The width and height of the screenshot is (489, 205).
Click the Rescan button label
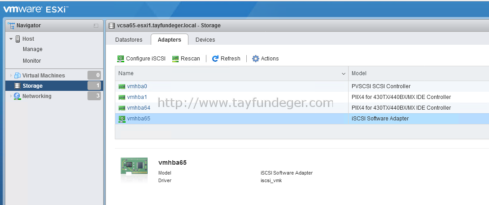click(190, 59)
